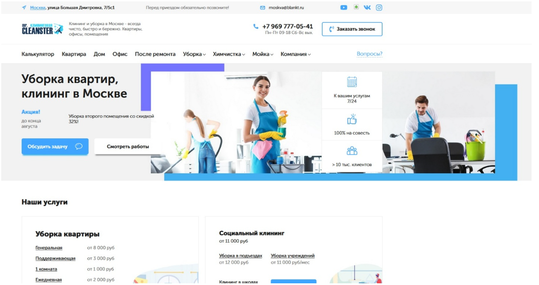This screenshot has width=539, height=285.
Task: Click the location arrow icon near Москва
Action: 24,8
